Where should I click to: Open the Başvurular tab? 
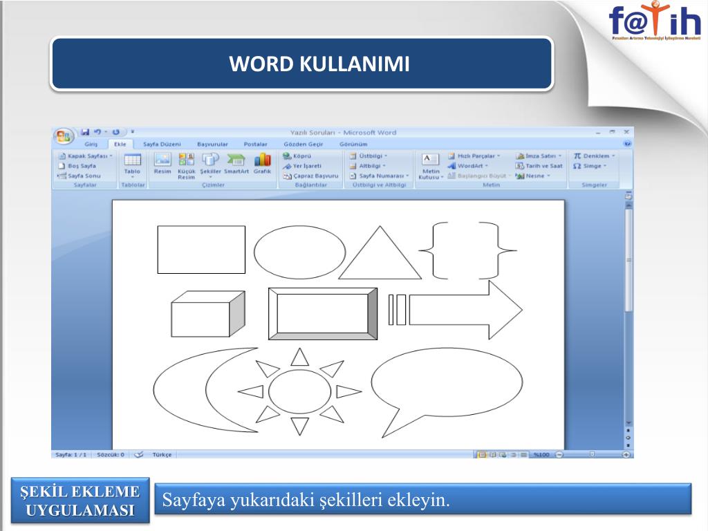[x=212, y=144]
